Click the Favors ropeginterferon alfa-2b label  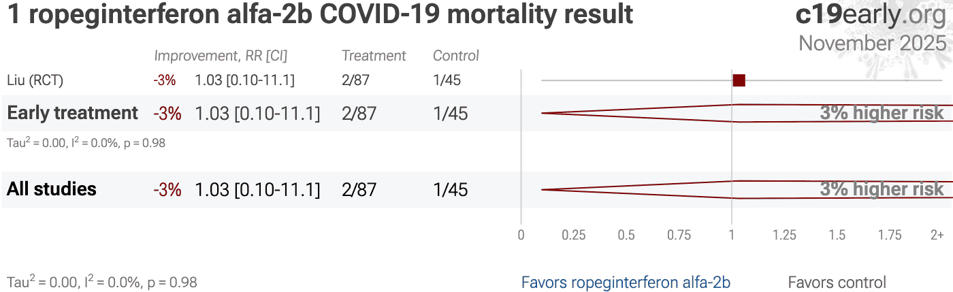pos(626,282)
